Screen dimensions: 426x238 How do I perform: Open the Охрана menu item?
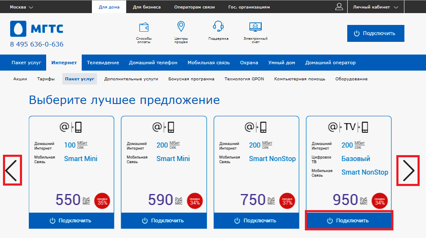249,63
